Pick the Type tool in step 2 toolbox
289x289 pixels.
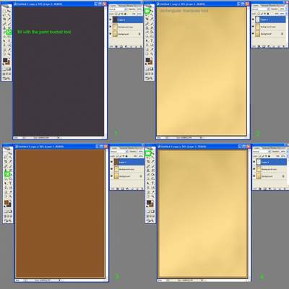(x=152, y=40)
